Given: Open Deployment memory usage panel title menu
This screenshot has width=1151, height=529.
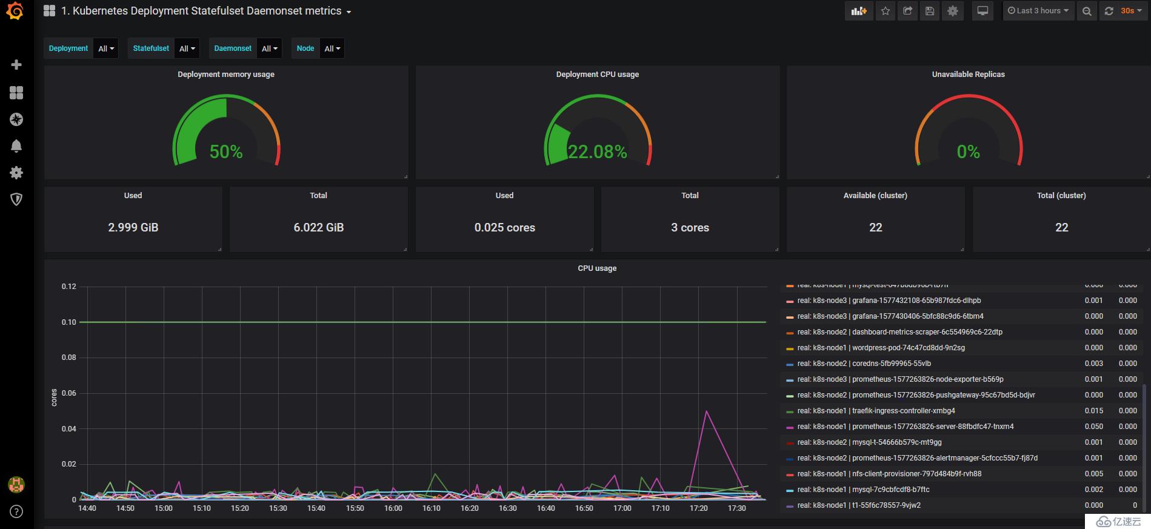Looking at the screenshot, I should [x=226, y=74].
